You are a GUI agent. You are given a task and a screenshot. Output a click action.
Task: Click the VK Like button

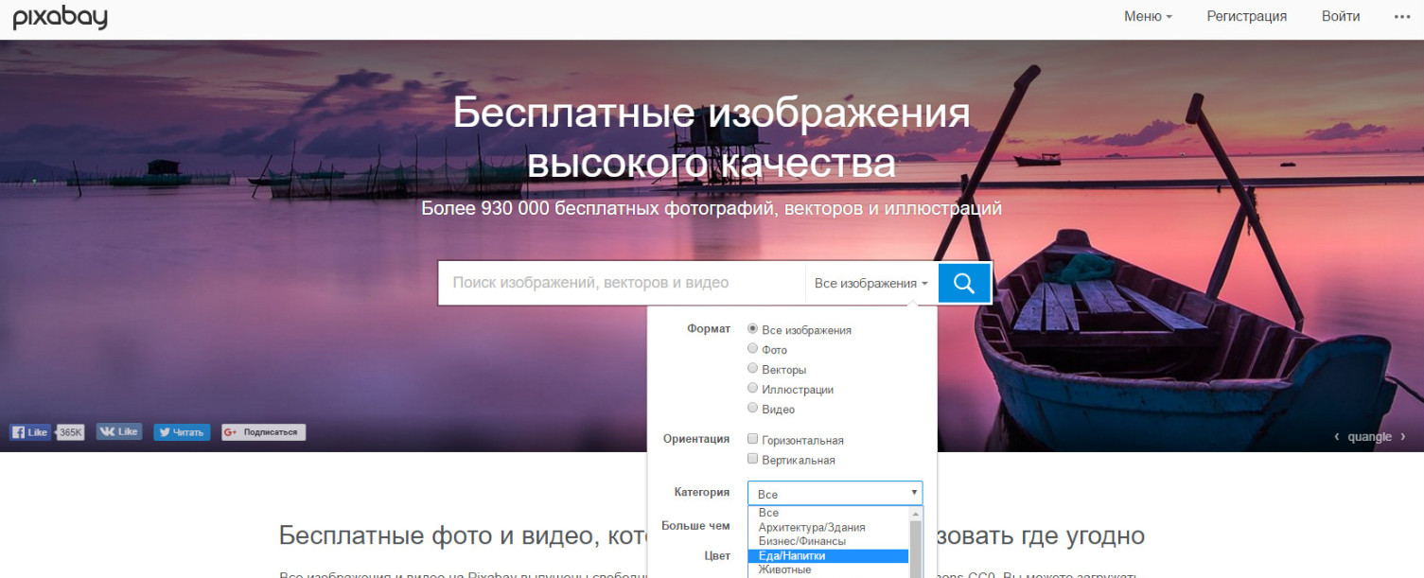[118, 431]
